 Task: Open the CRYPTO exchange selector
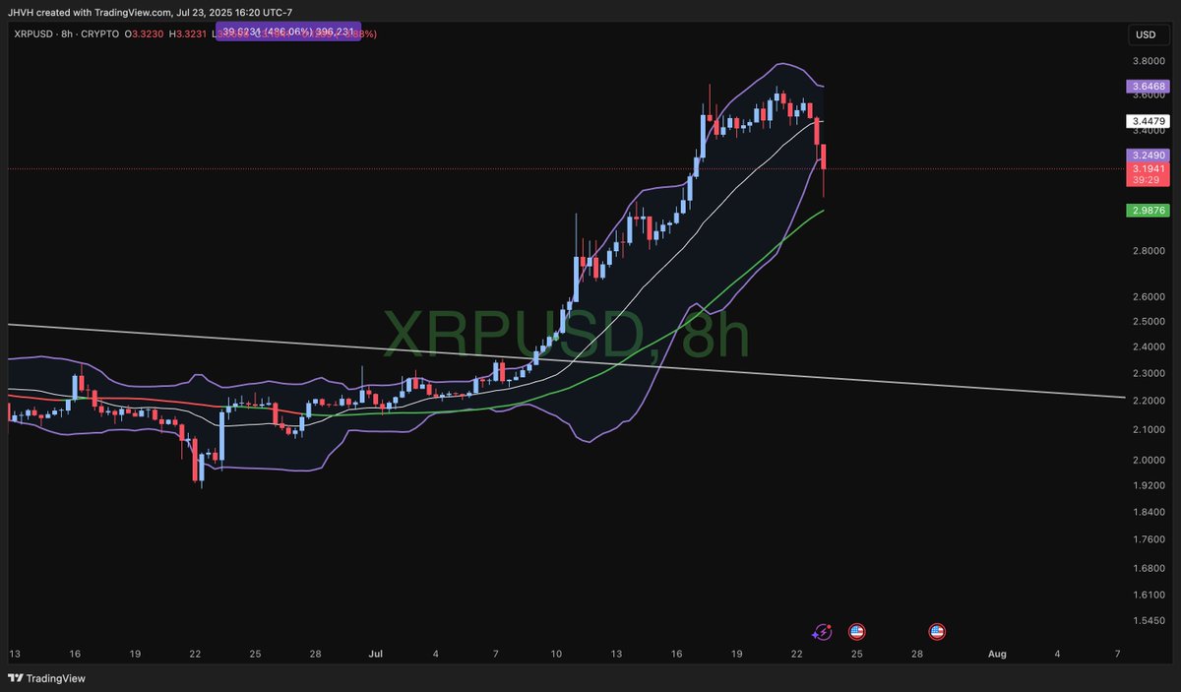(98, 32)
